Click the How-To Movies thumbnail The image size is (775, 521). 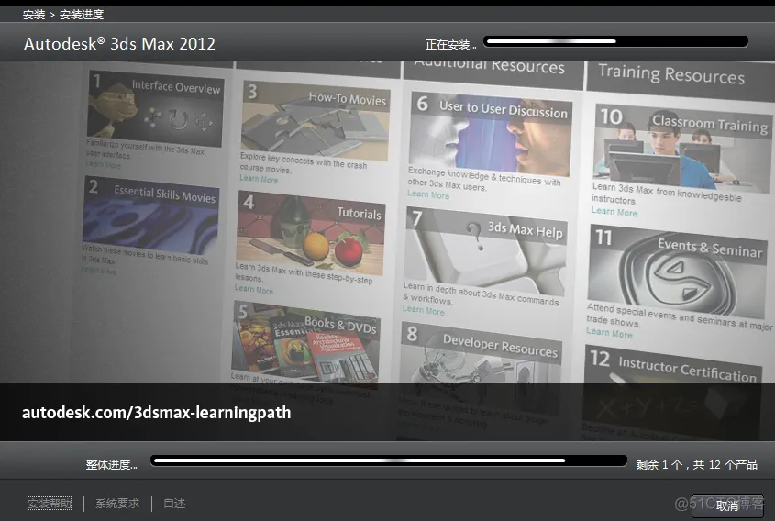pyautogui.click(x=316, y=122)
